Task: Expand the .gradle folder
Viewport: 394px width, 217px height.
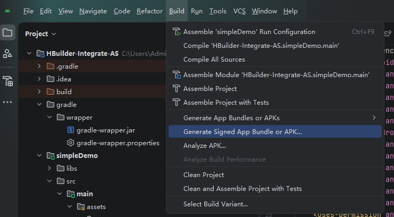Action: click(x=39, y=66)
